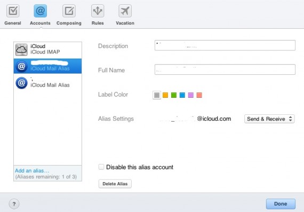Choose the orange label color
Viewport: 304px width, 212px height.
point(165,95)
